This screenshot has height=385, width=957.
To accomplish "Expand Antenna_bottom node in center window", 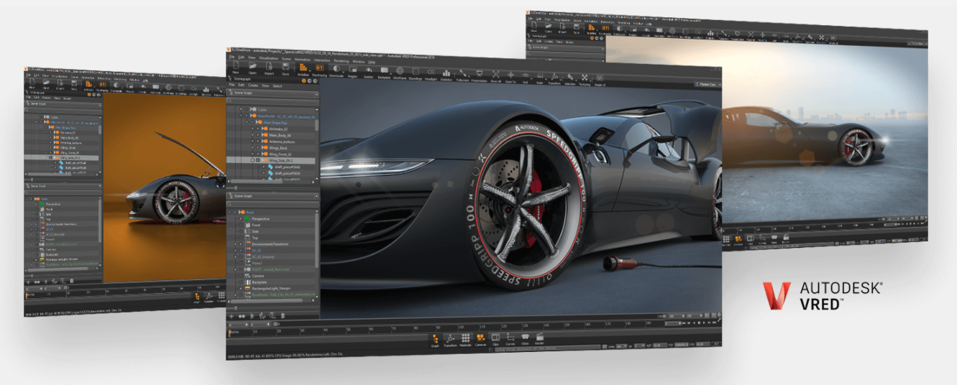I will tap(252, 142).
